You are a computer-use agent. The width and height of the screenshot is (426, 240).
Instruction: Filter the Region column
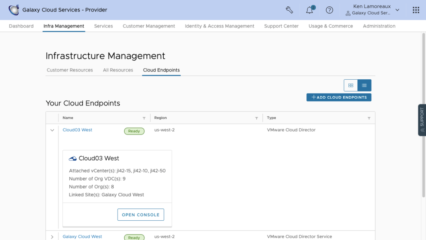point(257,118)
